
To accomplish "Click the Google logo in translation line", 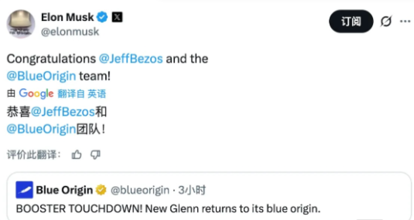I will click(36, 94).
